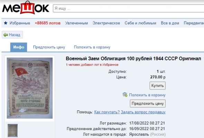Focus the 'Я ищу' search field
Screen dimensions: 204x138
pos(128,8)
